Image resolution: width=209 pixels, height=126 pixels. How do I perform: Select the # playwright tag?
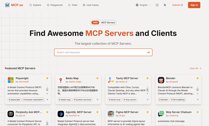(x=14, y=100)
